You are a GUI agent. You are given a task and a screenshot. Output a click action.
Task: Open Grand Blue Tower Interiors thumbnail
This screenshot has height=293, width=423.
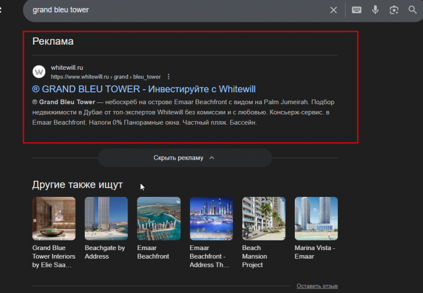[x=54, y=219]
